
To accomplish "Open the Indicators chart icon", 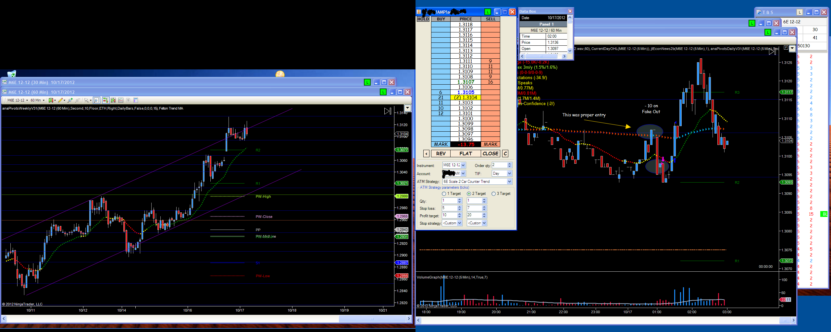I will coord(121,100).
